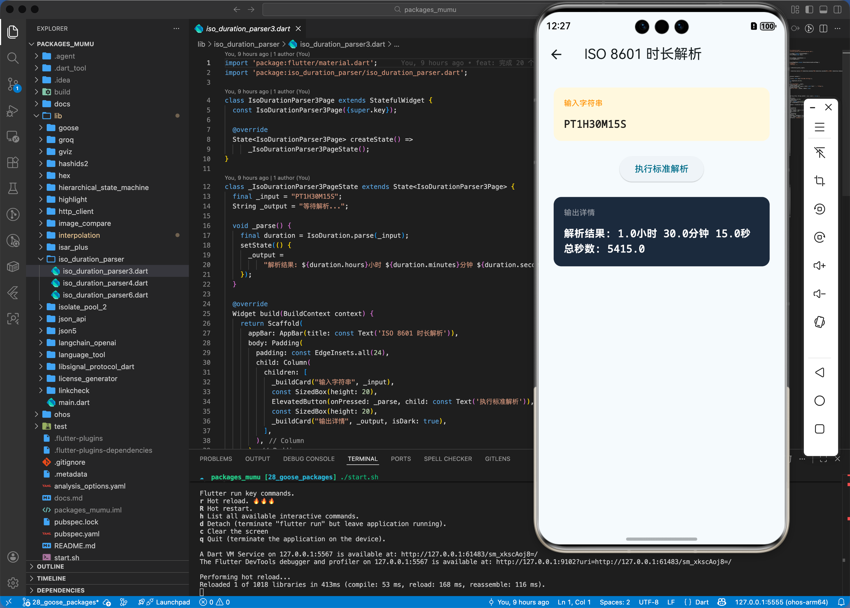Toggle primary sidebar layout button

[x=809, y=9]
